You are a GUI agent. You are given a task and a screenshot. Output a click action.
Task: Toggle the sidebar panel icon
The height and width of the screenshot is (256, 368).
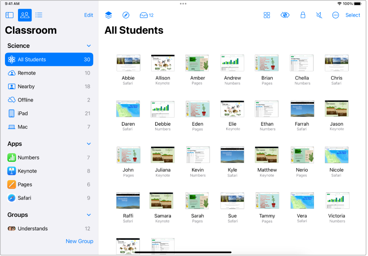(x=9, y=15)
